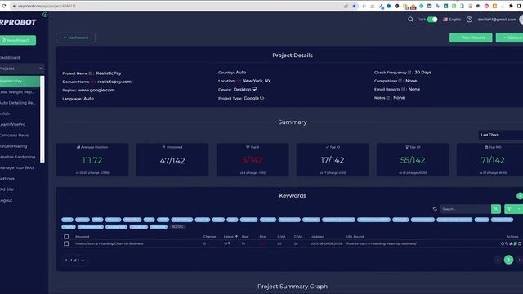Open the arrow next to the filter button
Viewport: 523px width, 294px height.
(x=519, y=209)
